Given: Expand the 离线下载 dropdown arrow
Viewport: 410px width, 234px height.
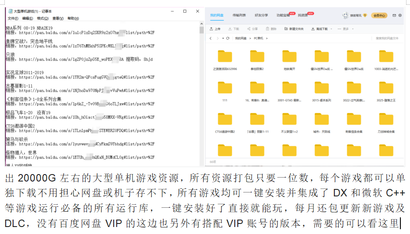Looking at the screenshot, I should coord(331,29).
